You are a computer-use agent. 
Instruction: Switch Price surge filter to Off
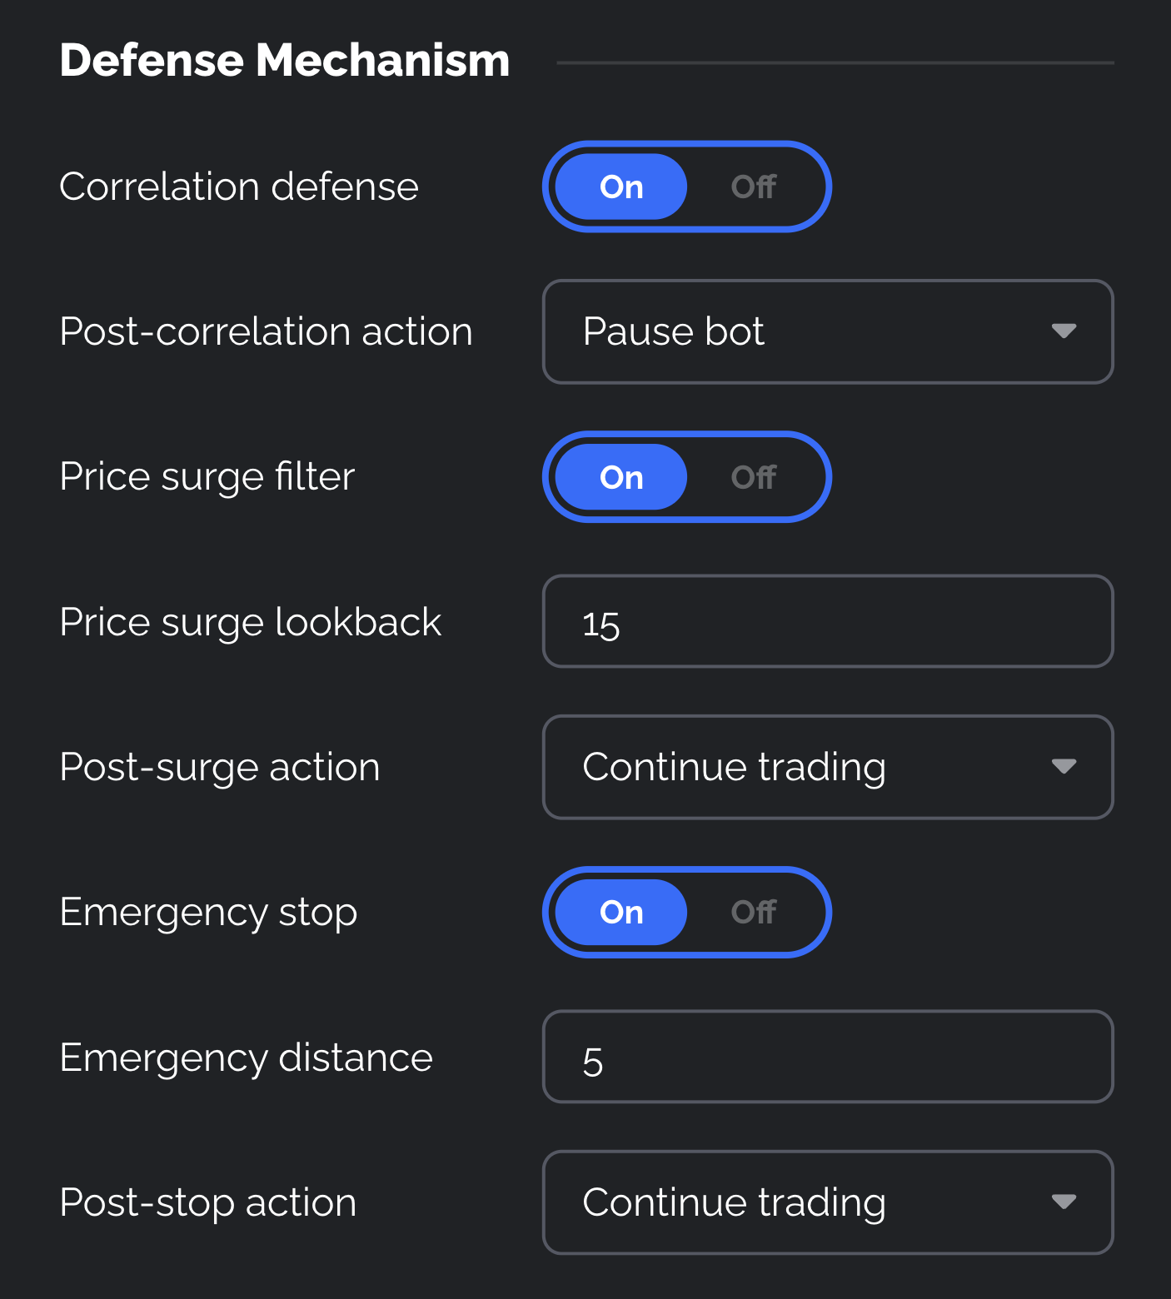click(753, 477)
